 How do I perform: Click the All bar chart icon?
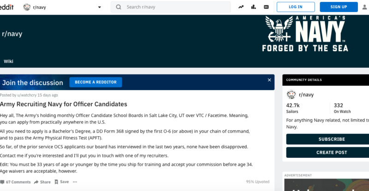coord(253,7)
